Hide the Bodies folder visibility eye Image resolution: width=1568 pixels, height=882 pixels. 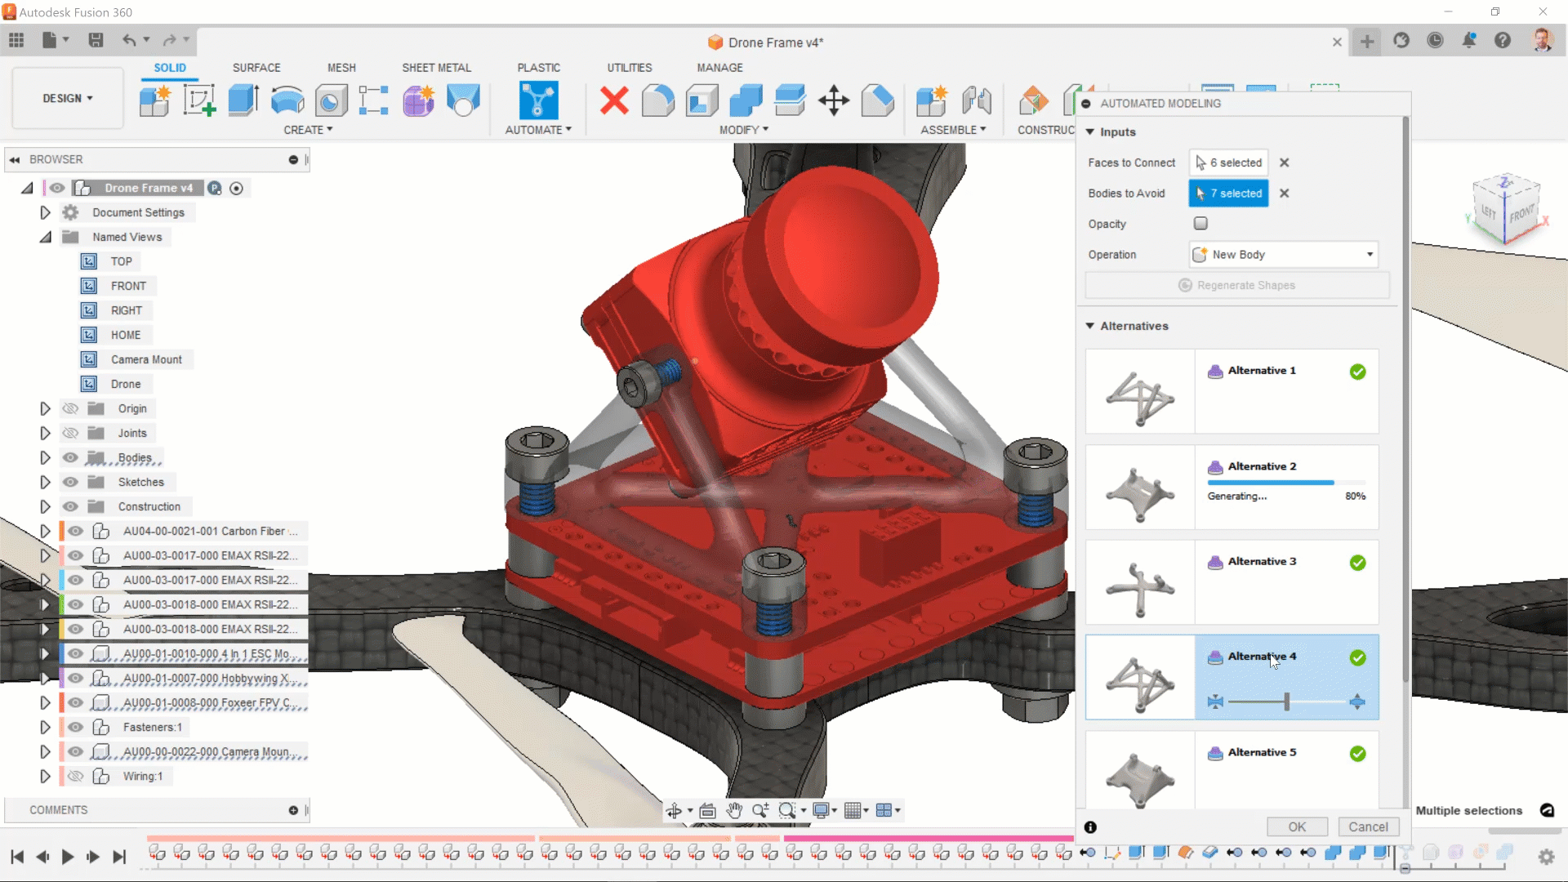(x=71, y=457)
